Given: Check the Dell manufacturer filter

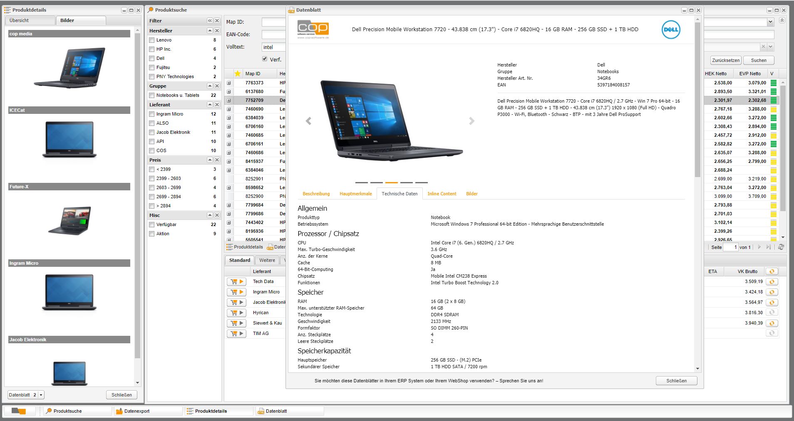Looking at the screenshot, I should tap(152, 59).
